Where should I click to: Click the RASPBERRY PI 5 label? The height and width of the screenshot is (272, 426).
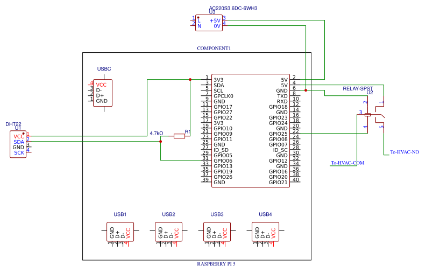click(x=216, y=264)
